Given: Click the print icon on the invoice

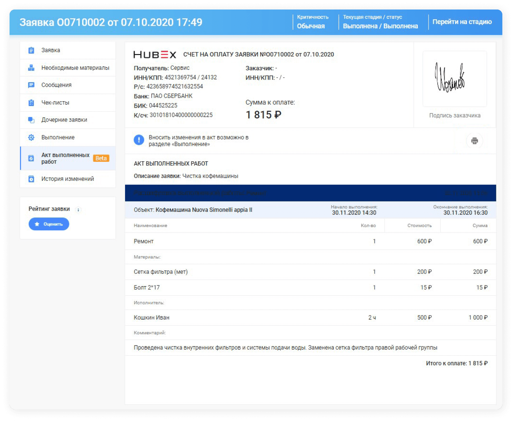Looking at the screenshot, I should pos(475,141).
